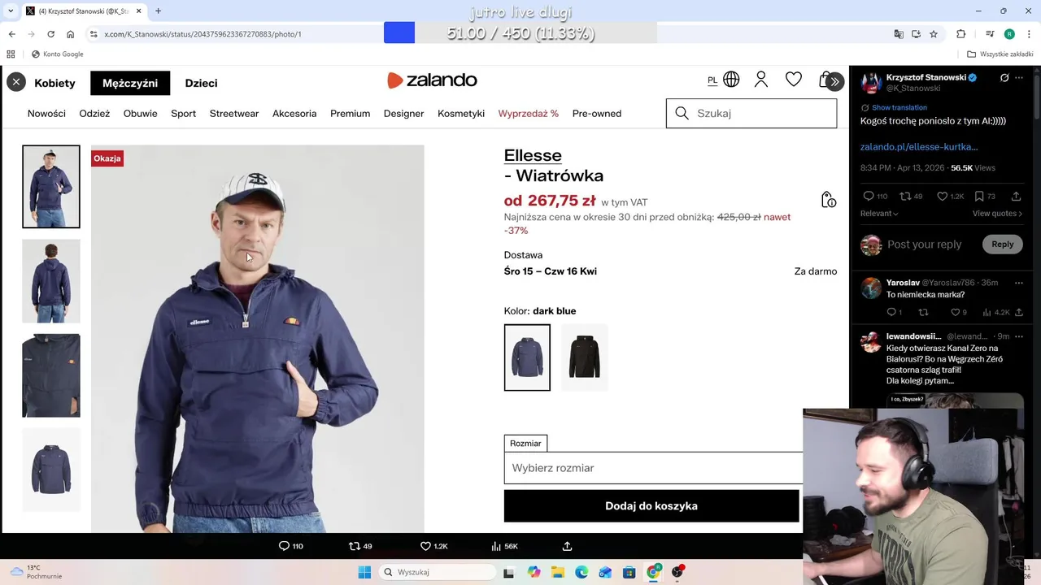
Task: Collapse the tweet sidebar with double-chevron
Action: (834, 82)
